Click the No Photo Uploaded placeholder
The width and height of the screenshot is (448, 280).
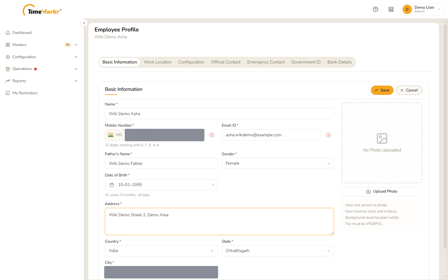click(x=382, y=143)
